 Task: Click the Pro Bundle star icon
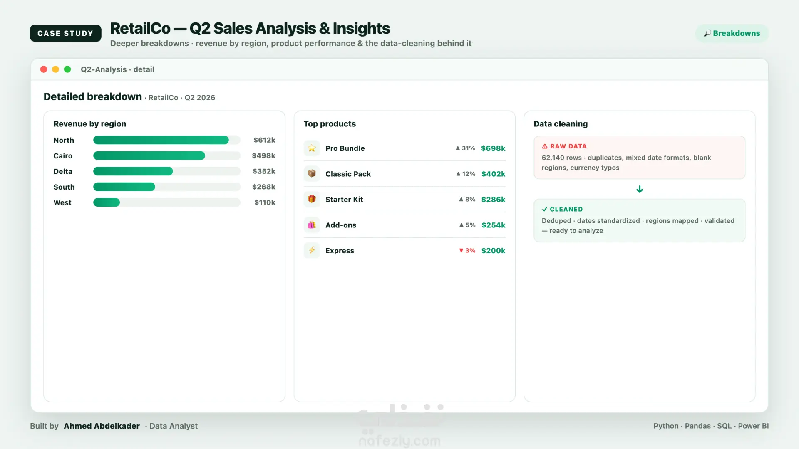click(312, 148)
